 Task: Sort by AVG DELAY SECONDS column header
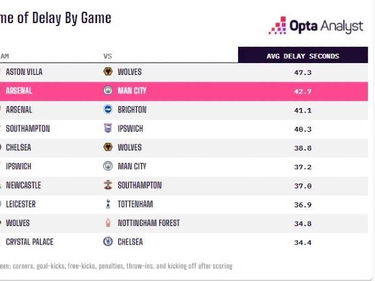(302, 56)
